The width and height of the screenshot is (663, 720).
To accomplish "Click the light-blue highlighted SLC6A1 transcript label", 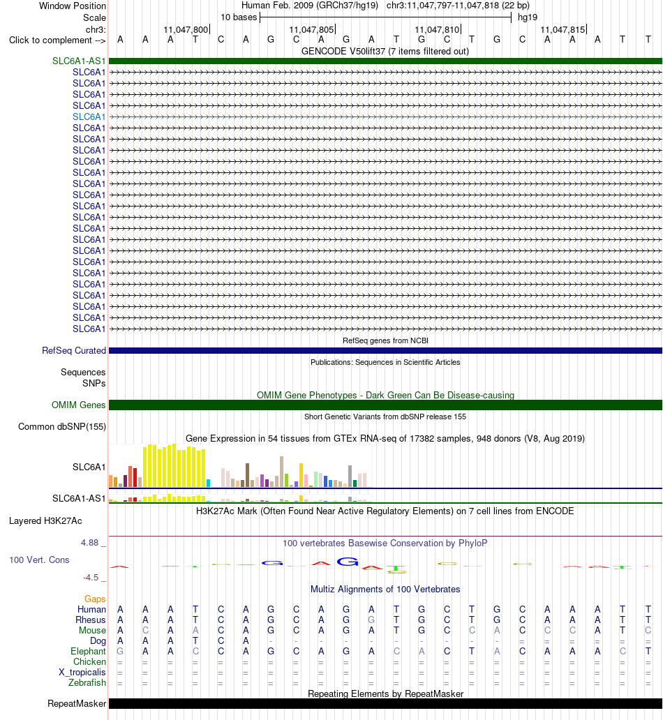I will [x=89, y=117].
